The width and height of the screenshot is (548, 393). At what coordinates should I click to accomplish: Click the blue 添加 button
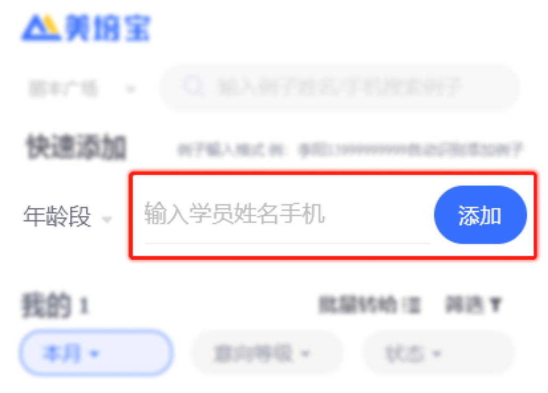point(480,215)
